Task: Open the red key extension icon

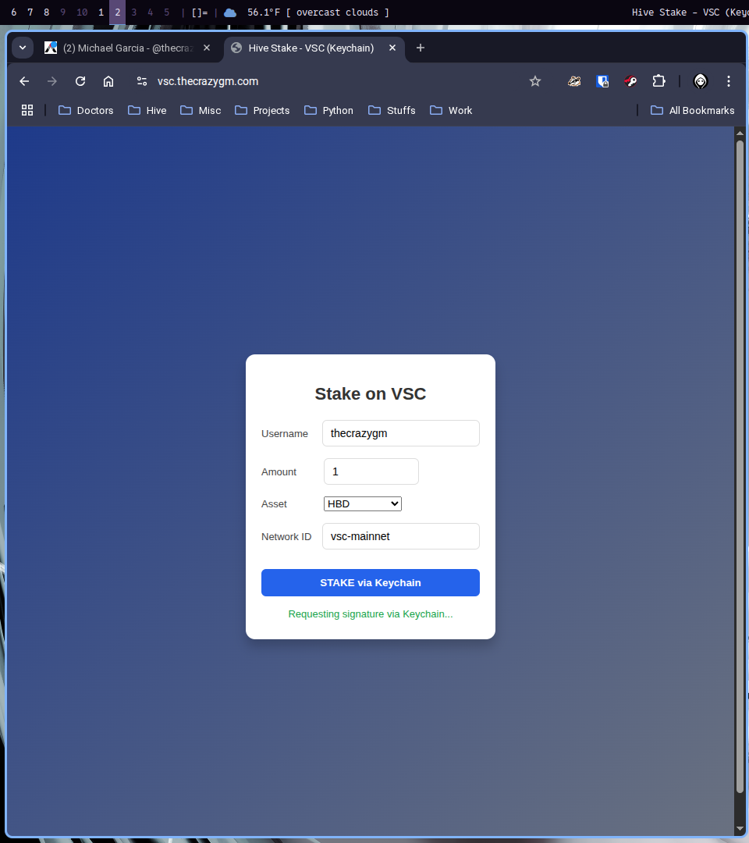Action: point(630,81)
